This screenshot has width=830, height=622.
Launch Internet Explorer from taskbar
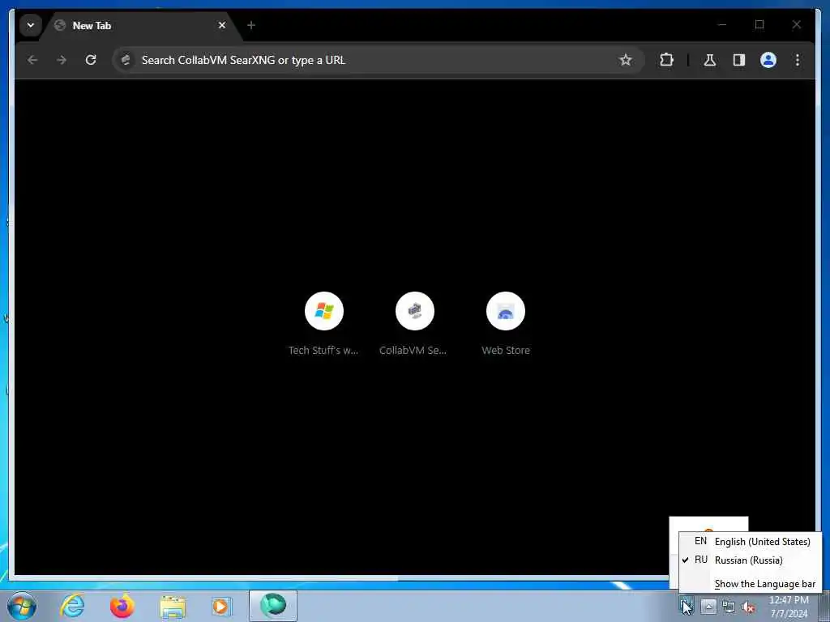(72, 606)
